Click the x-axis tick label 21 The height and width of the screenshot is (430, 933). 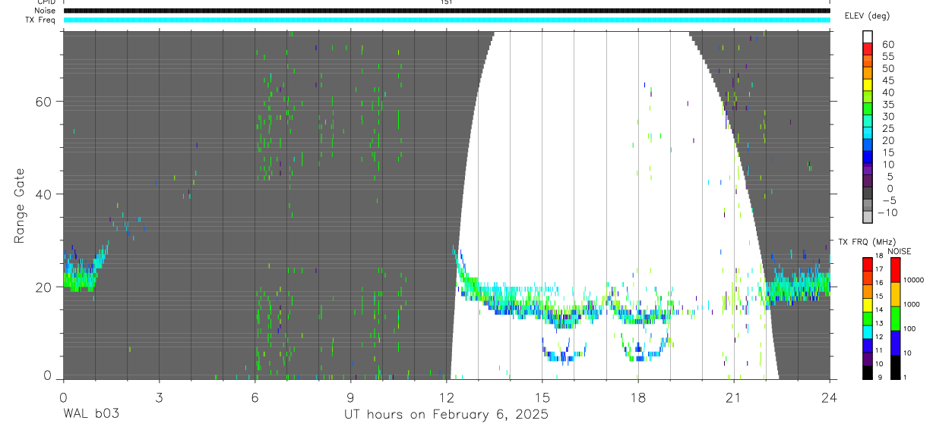[734, 397]
